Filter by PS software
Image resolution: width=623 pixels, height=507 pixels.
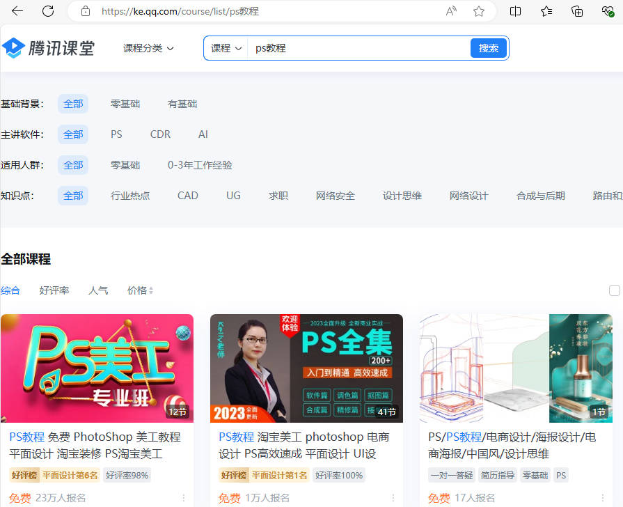pyautogui.click(x=116, y=134)
